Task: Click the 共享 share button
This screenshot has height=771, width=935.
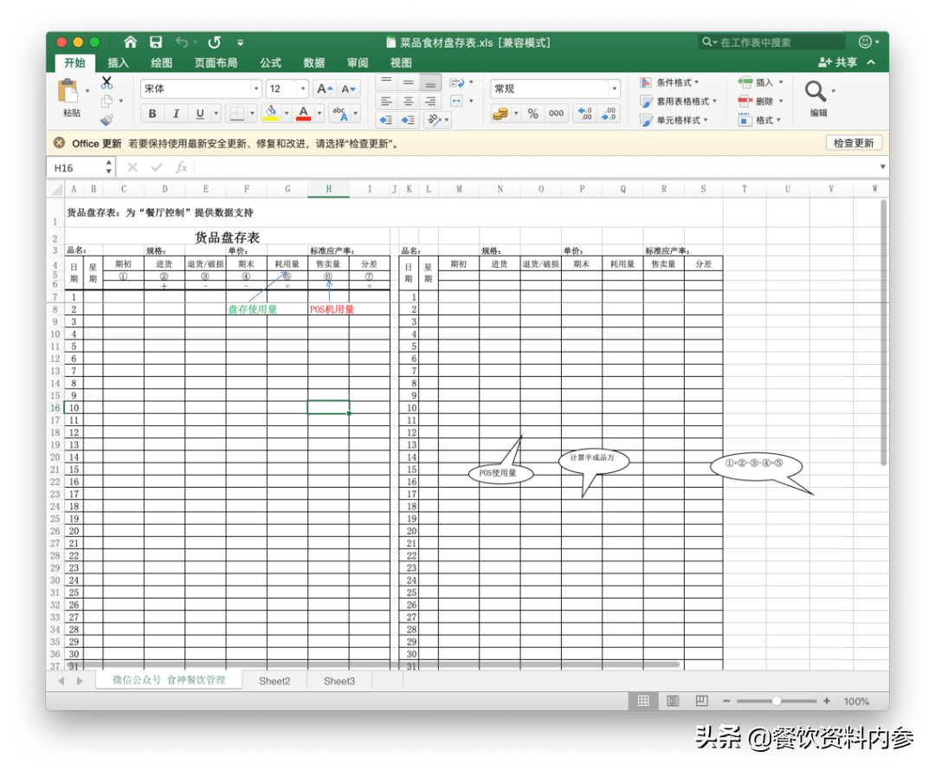Action: click(x=838, y=62)
